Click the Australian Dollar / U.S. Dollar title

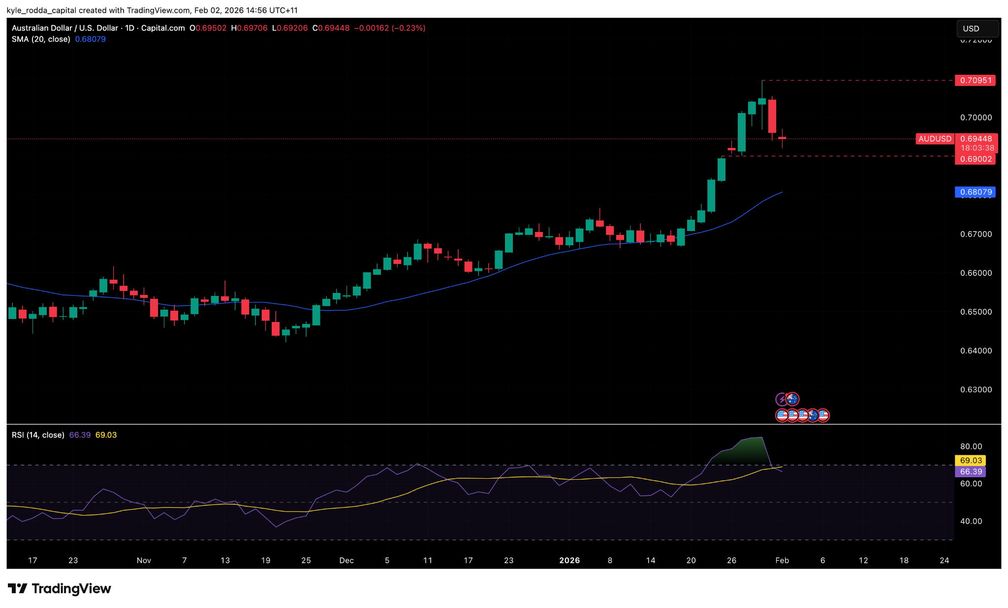(64, 28)
